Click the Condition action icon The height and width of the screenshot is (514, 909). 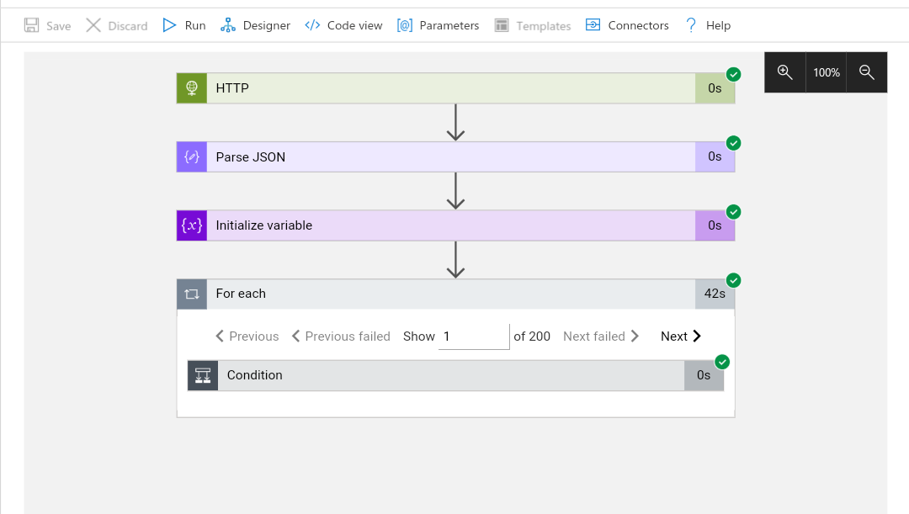pyautogui.click(x=203, y=375)
